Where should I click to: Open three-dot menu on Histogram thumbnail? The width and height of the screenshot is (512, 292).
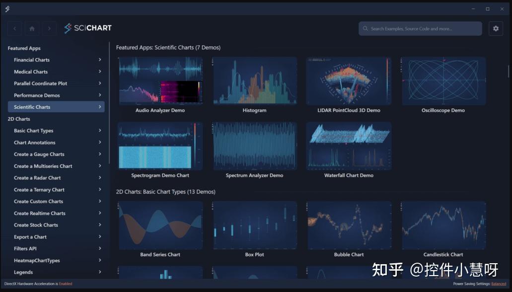[213, 62]
